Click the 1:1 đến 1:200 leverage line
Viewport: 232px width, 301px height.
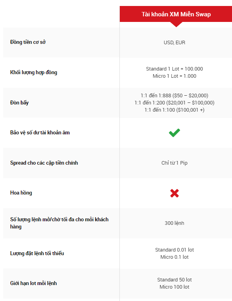[x=174, y=103]
